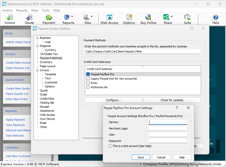This screenshot has height=167, width=226.
Task: Select Email in options tree
Action: pos(43,123)
